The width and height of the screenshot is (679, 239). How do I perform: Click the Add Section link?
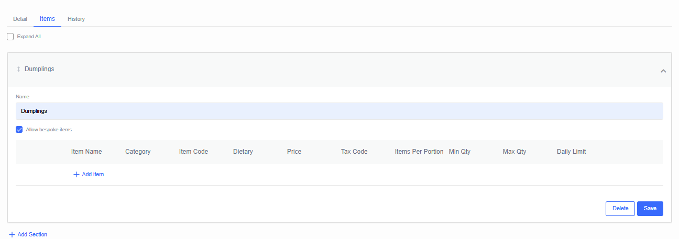pyautogui.click(x=32, y=234)
